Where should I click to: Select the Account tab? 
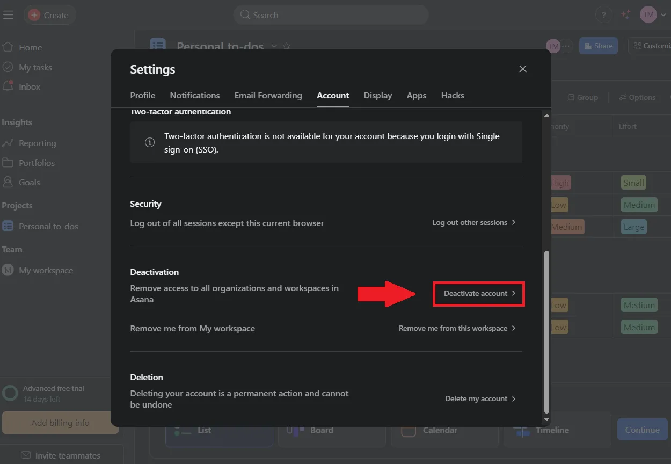[x=333, y=95]
